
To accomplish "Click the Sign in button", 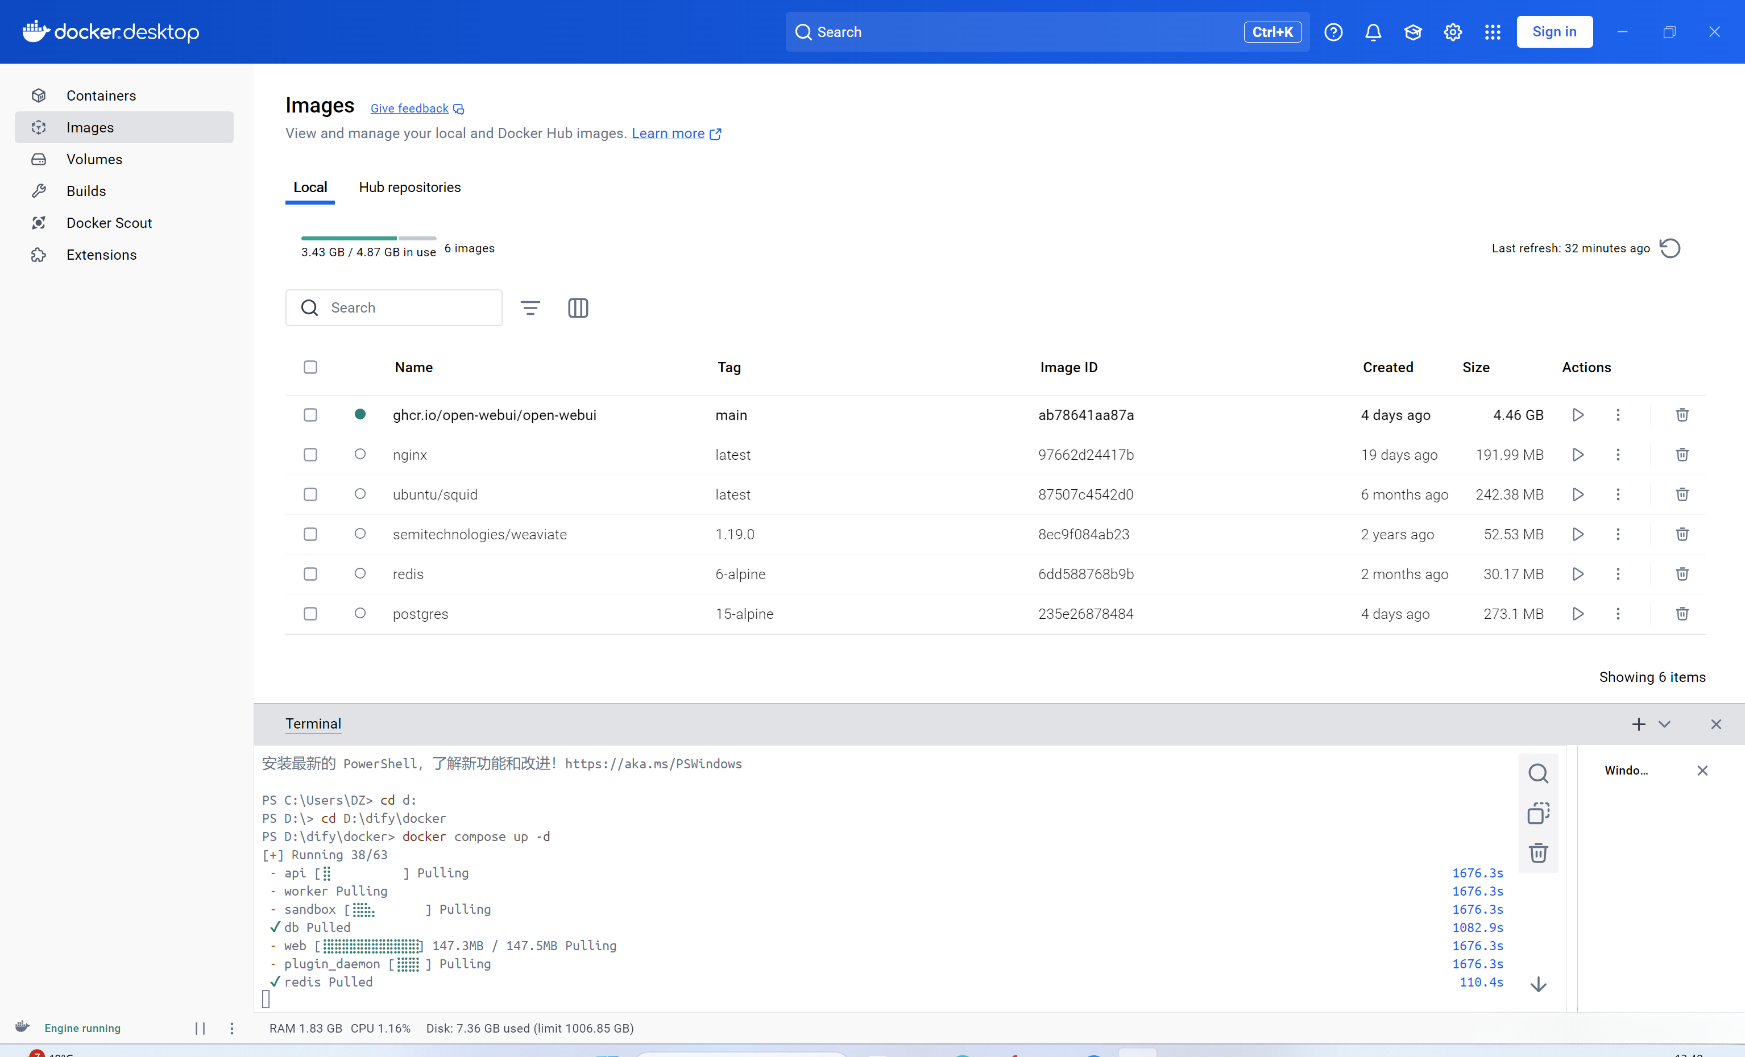I will pos(1554,32).
